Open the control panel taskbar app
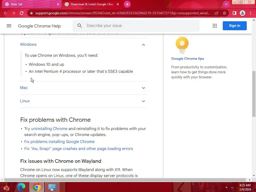This screenshot has width=256, height=192. (52, 187)
